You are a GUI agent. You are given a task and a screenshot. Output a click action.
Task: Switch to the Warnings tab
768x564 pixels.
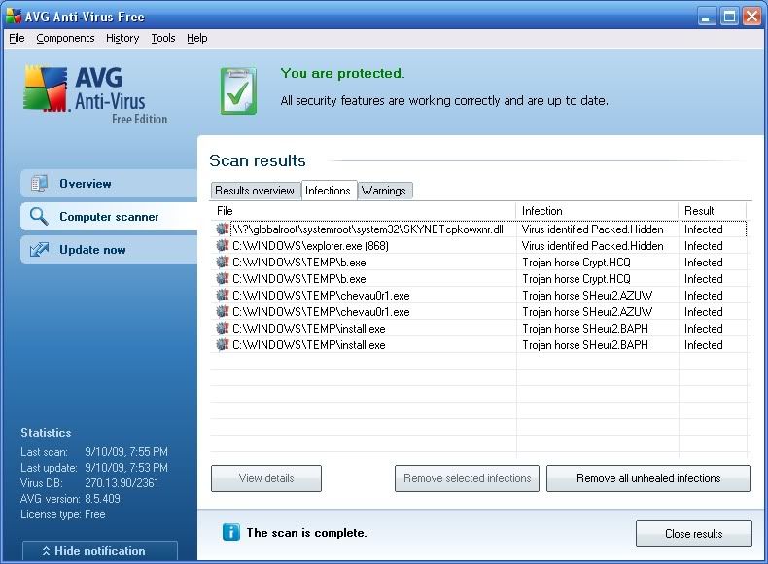384,191
